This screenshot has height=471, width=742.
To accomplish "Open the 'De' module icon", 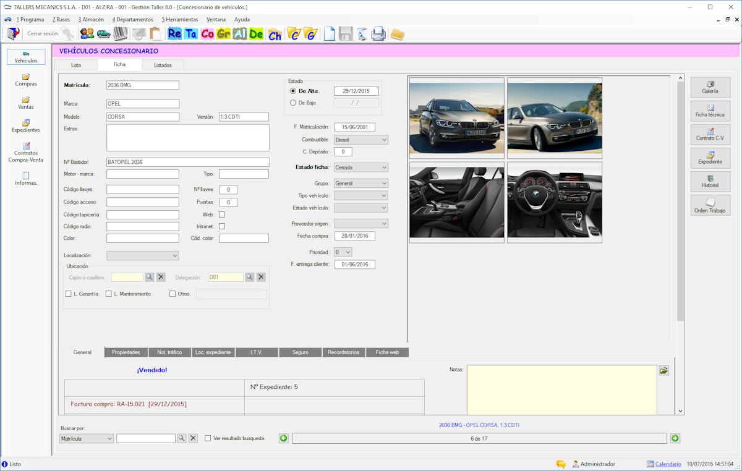I will 256,33.
